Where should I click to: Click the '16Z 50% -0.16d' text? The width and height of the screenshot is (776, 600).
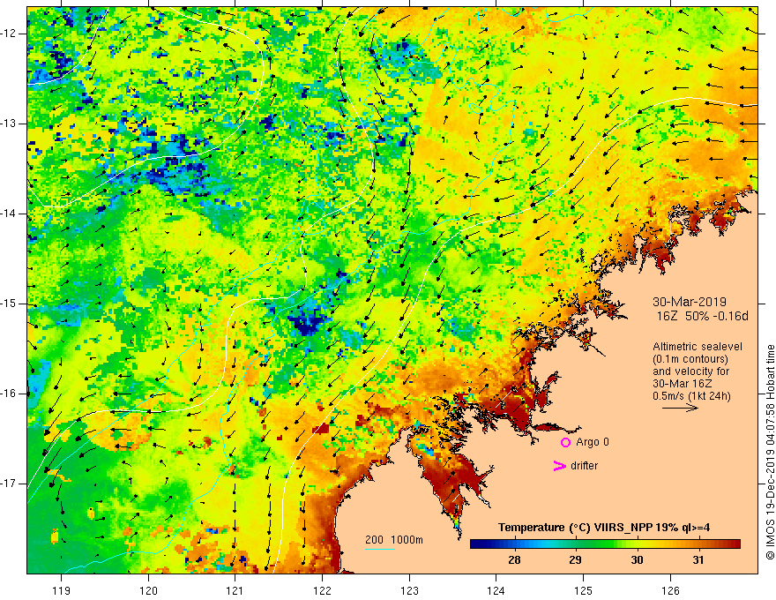(702, 317)
